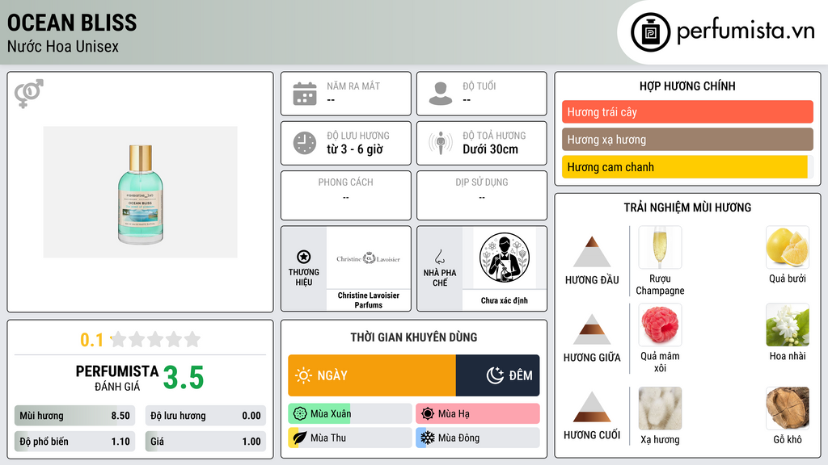The height and width of the screenshot is (465, 828).
Task: Click the clock icon for Độ lưu hương
Action: pos(305,143)
